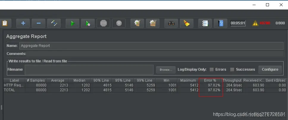Image resolution: width=288 pixels, height=120 pixels.
Task: Click the Maximum column header
Action: 188,80
